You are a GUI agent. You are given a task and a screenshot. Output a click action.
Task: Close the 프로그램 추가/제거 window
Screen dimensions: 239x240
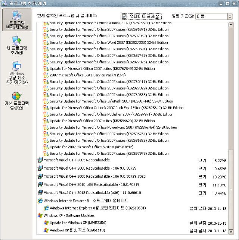coord(234,3)
